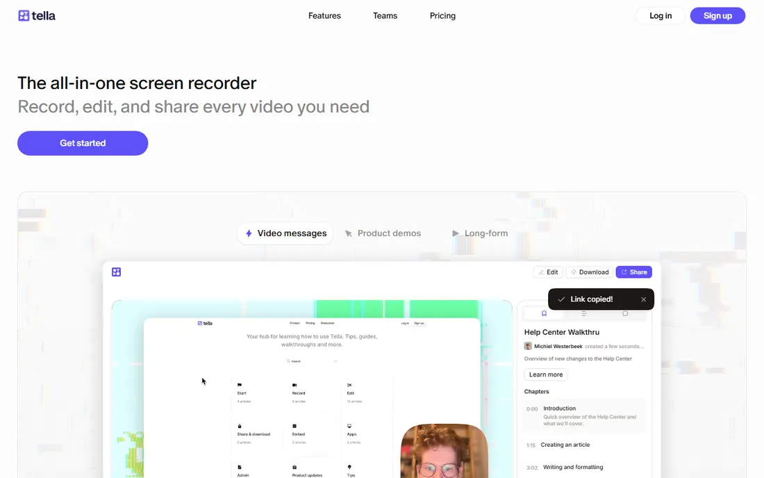764x478 pixels.
Task: Click the Search field in the recorded help page
Action: [312, 361]
